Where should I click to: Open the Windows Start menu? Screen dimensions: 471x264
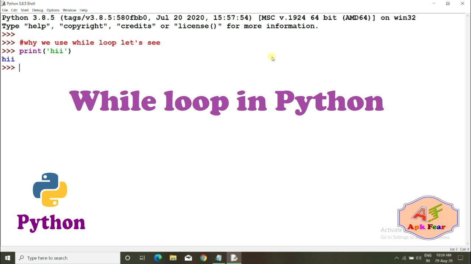7,258
